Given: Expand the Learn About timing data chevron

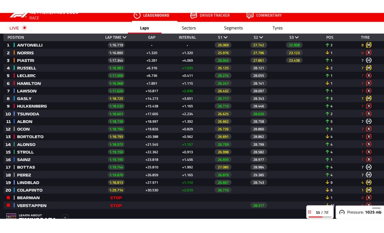Looking at the screenshot, I should click(65, 217).
